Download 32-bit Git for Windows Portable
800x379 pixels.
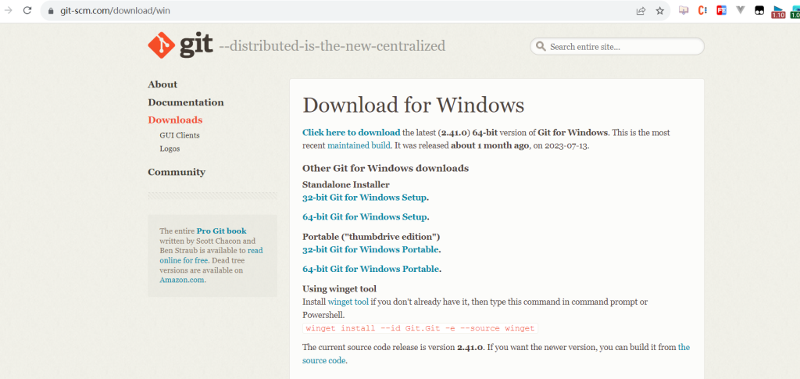point(370,249)
